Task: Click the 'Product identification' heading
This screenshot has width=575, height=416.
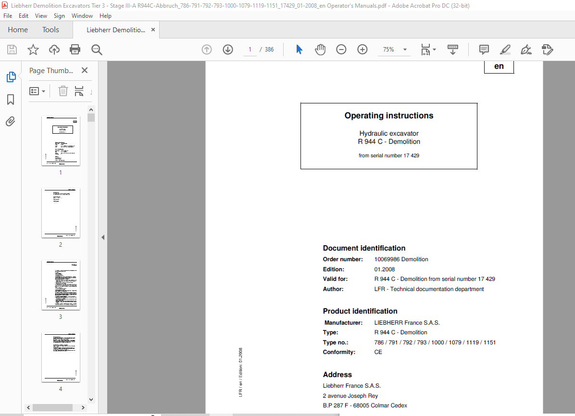Action: coord(360,311)
